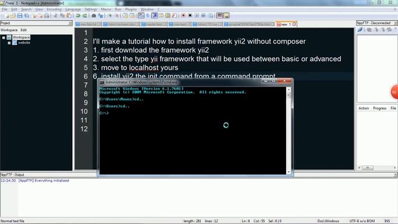Close the 'new 1' tab
Viewport: 398px width, 224px height.
point(294,24)
